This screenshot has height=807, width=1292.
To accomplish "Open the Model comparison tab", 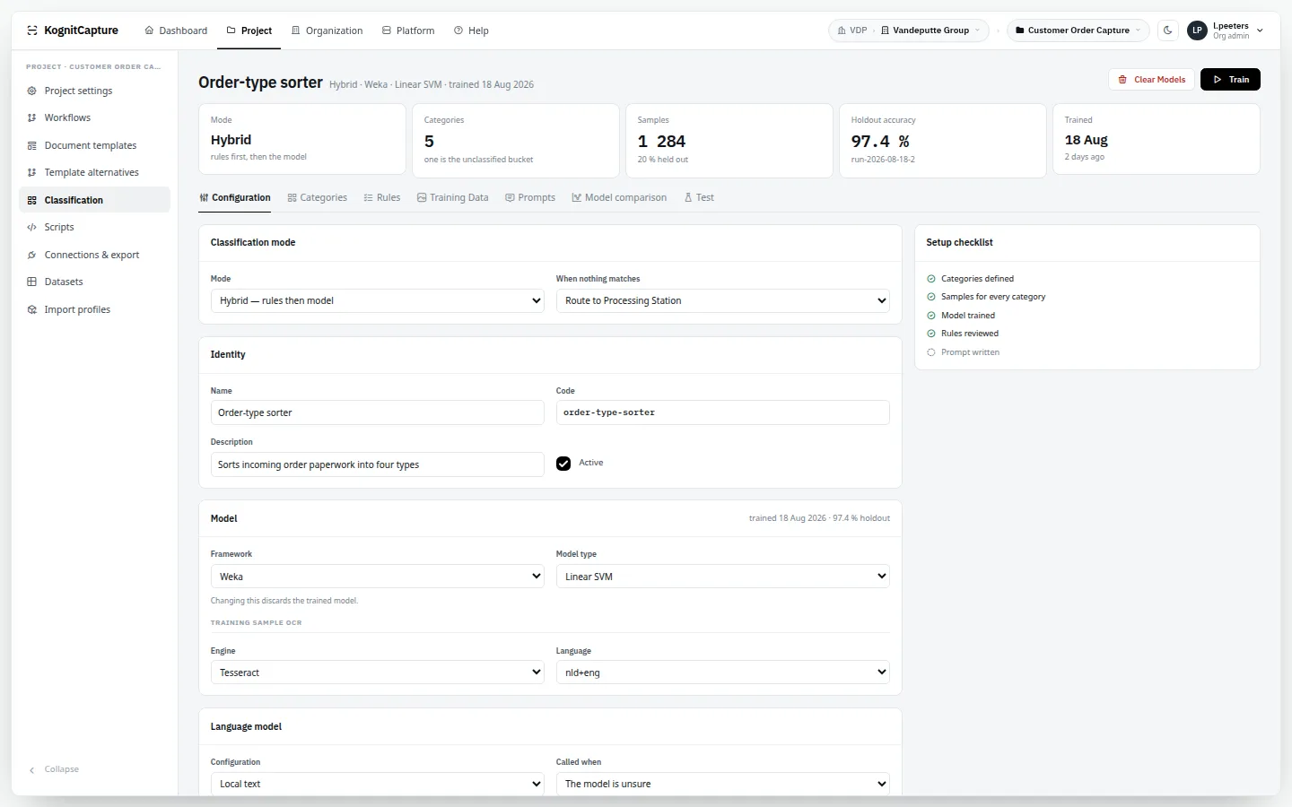I will coord(619,197).
